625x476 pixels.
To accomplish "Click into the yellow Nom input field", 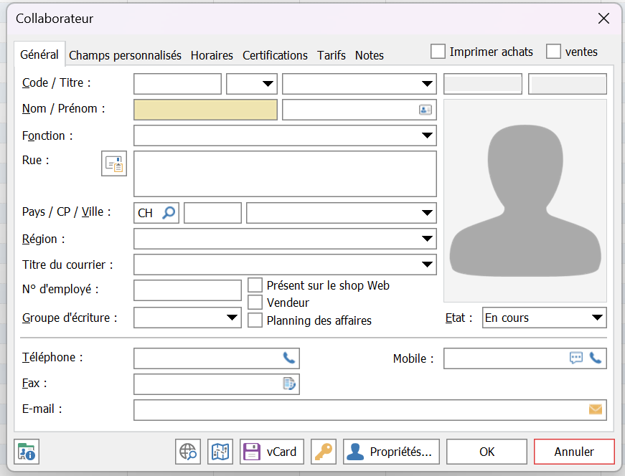I will [x=205, y=110].
